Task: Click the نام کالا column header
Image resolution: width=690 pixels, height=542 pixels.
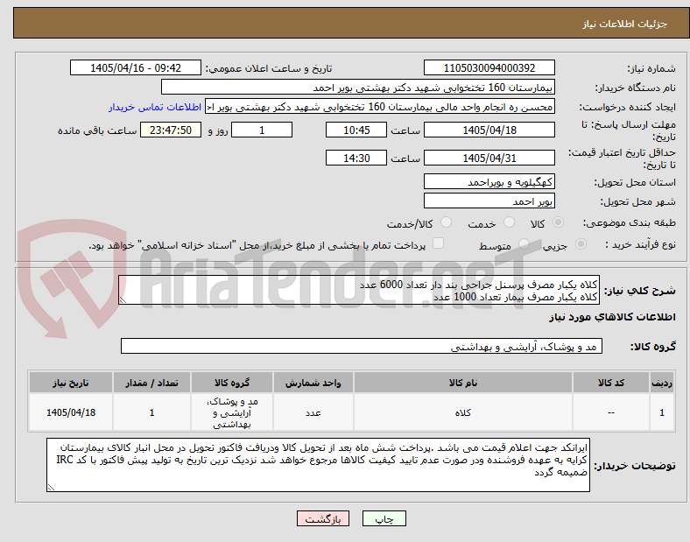Action: point(462,383)
